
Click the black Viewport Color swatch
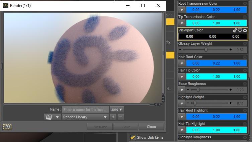pyautogui.click(x=213, y=36)
